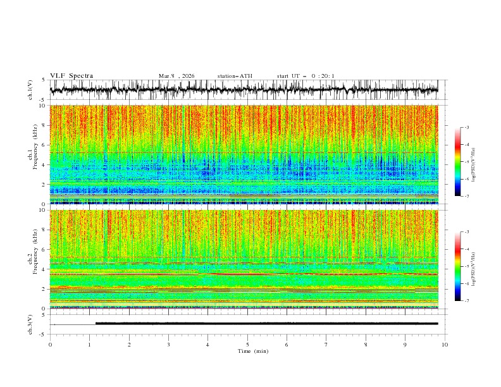Click ch.1 "Frequency (kHz)" axis label
This screenshot has width=501, height=387.
point(35,147)
